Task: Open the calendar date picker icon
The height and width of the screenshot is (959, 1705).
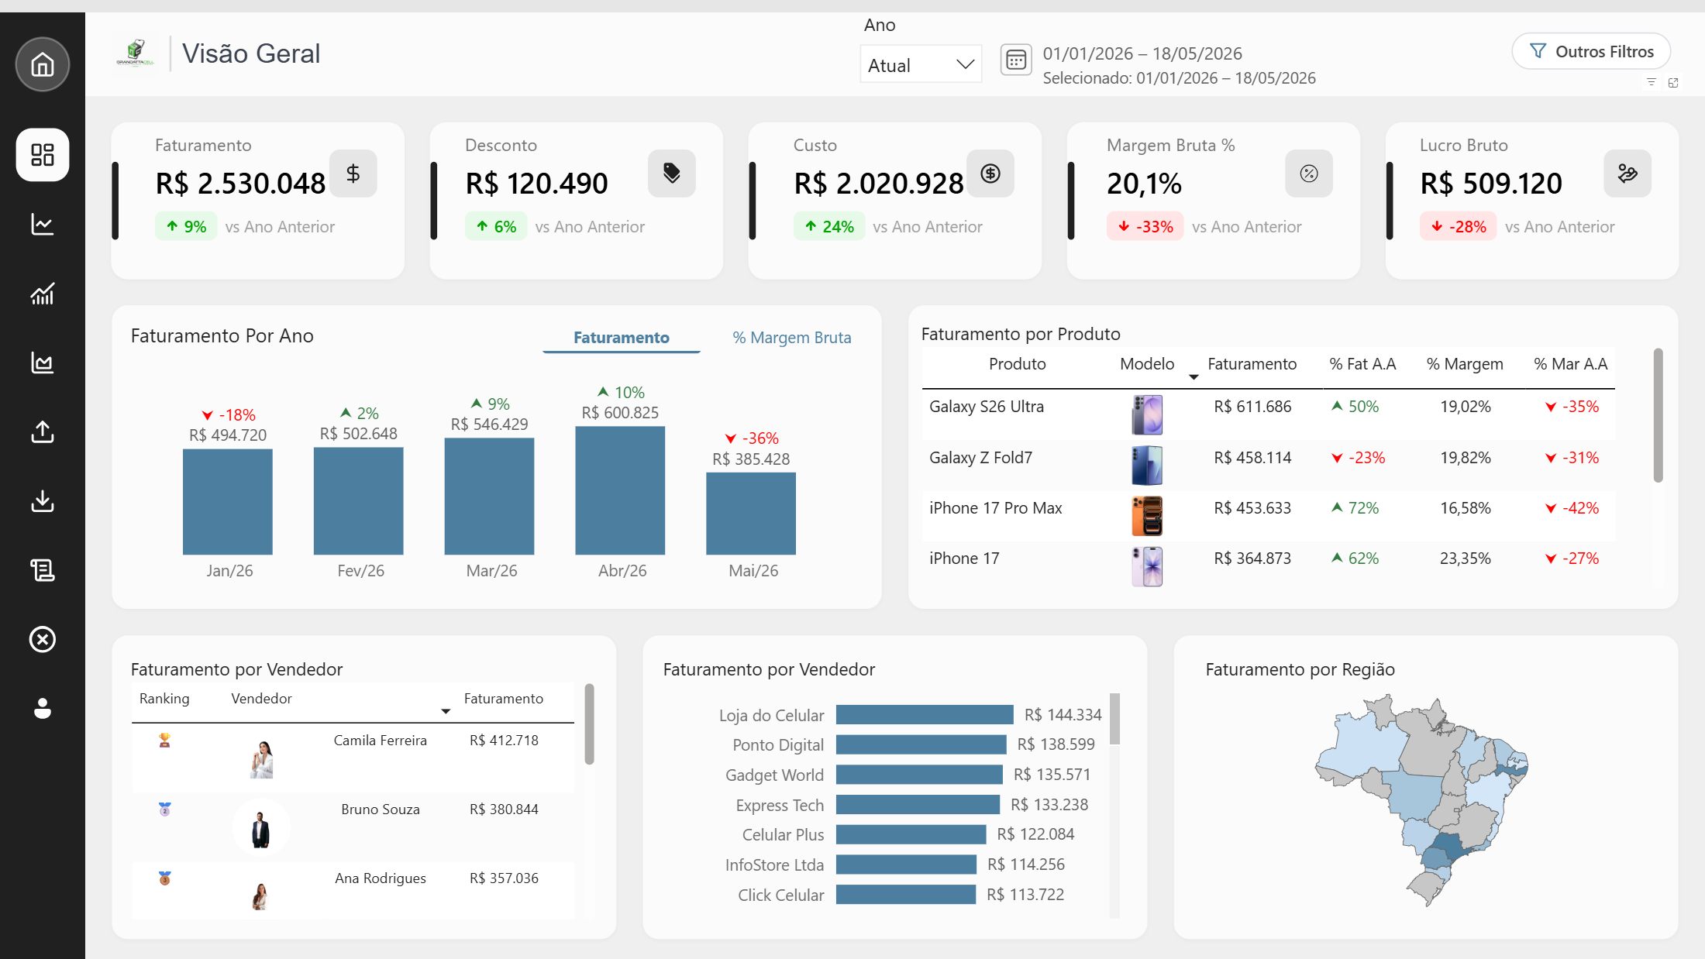Action: pyautogui.click(x=1016, y=60)
